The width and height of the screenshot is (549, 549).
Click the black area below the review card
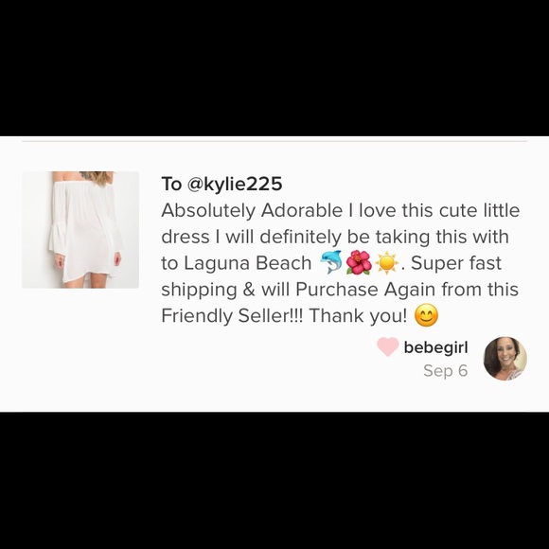[274, 481]
